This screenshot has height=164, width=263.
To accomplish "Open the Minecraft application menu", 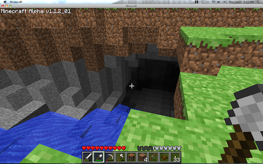I will pos(16,2).
